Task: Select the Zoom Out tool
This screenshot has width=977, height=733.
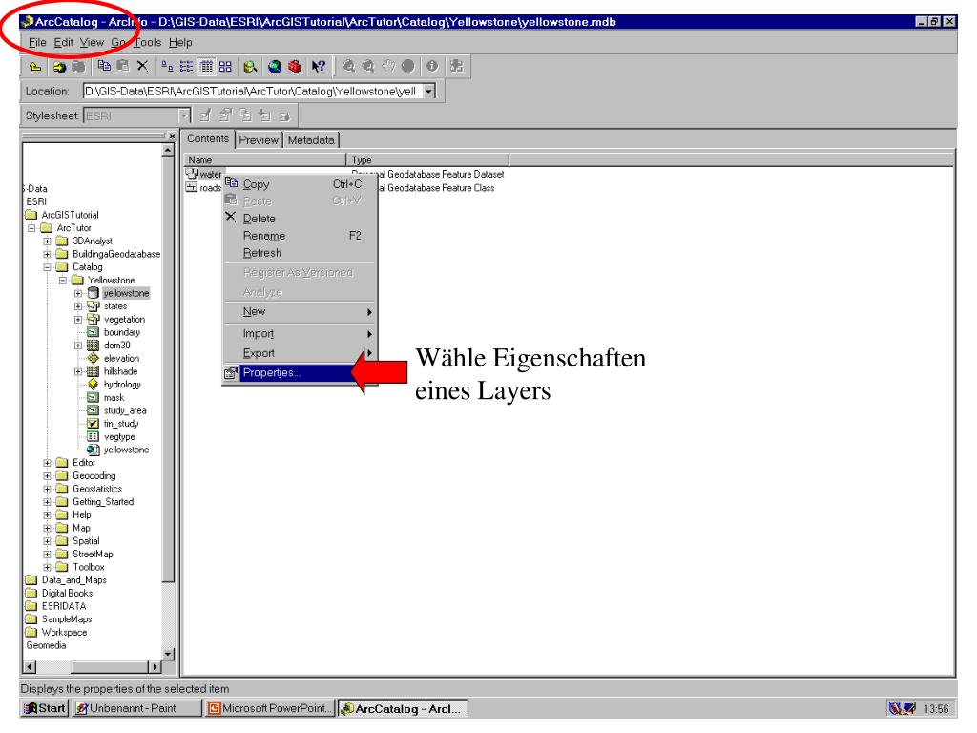Action: 369,66
